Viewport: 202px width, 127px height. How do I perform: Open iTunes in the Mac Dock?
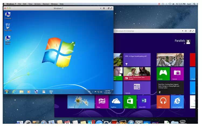[131, 122]
